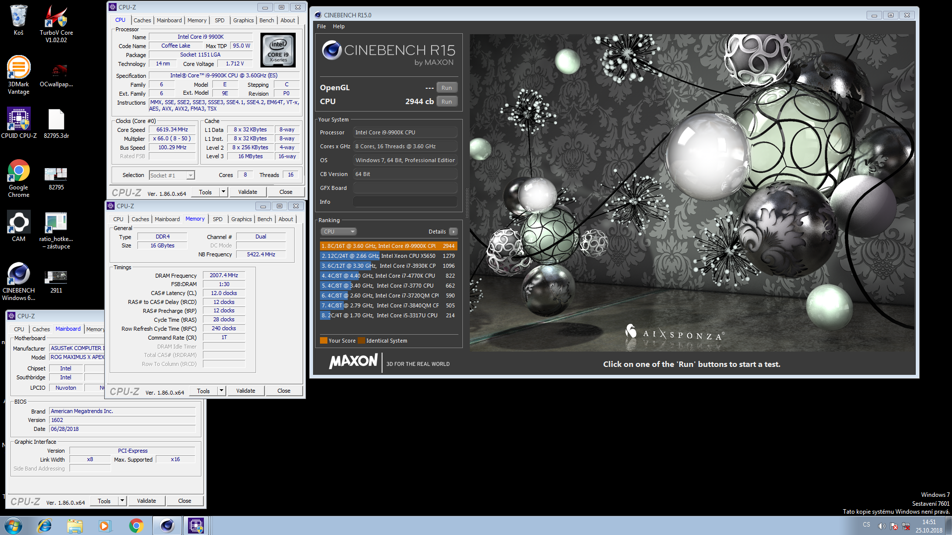952x535 pixels.
Task: Click the CS language indicator in tray
Action: coord(866,525)
